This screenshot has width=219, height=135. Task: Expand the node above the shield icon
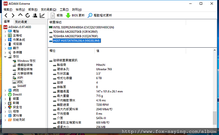(5, 103)
